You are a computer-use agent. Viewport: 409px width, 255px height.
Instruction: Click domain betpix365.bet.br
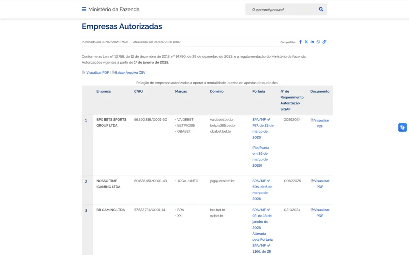pos(223,125)
